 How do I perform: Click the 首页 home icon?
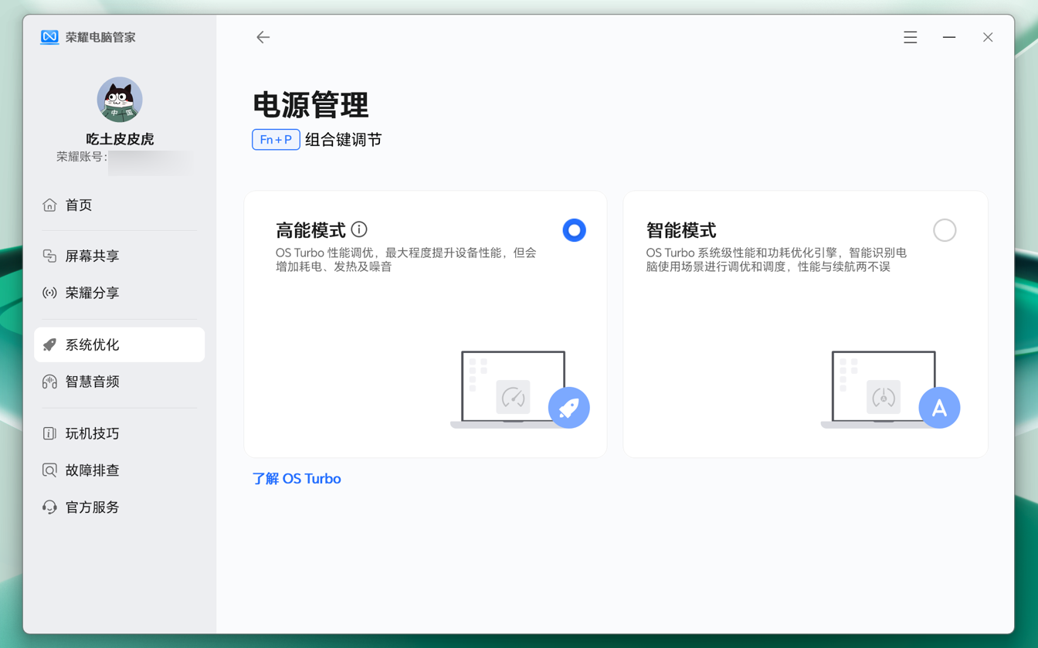pyautogui.click(x=49, y=205)
